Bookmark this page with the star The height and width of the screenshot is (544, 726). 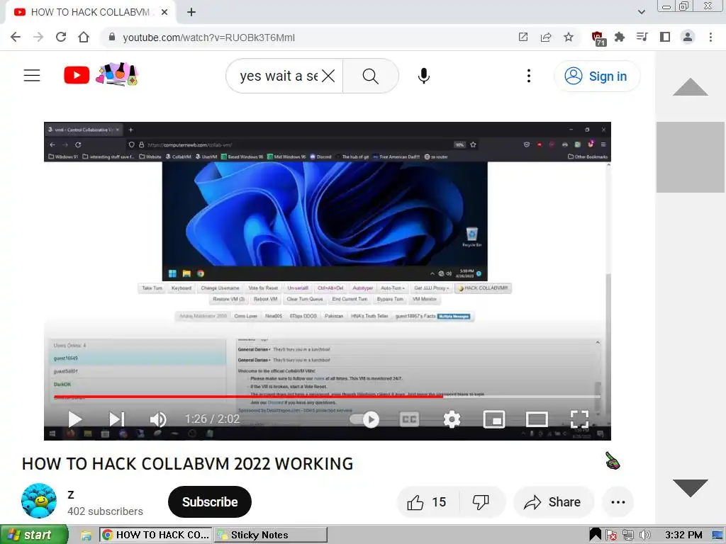tap(569, 37)
